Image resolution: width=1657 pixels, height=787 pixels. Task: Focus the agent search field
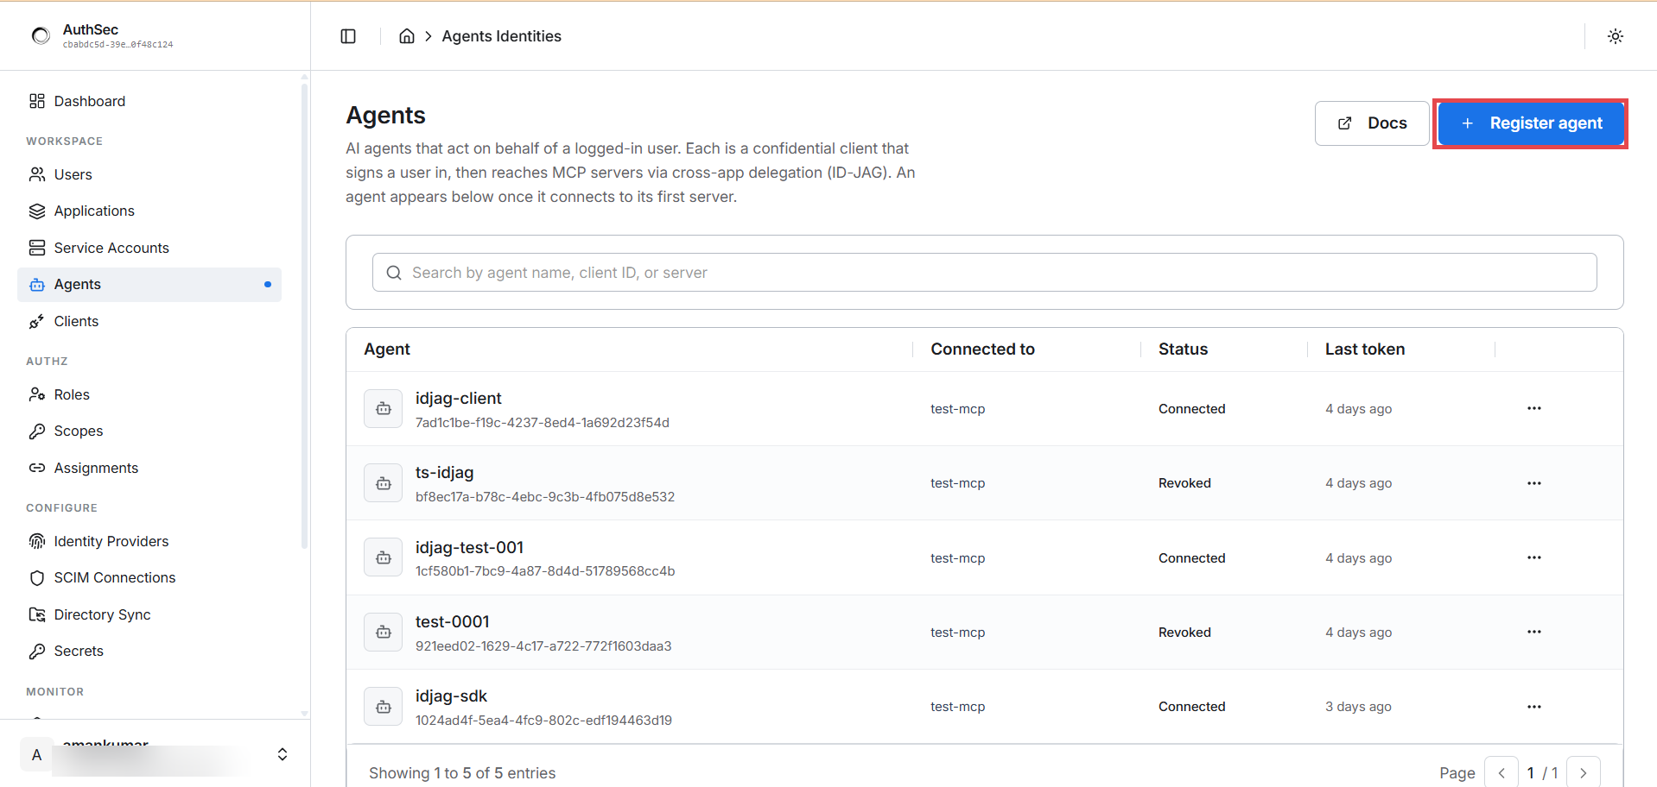(984, 273)
